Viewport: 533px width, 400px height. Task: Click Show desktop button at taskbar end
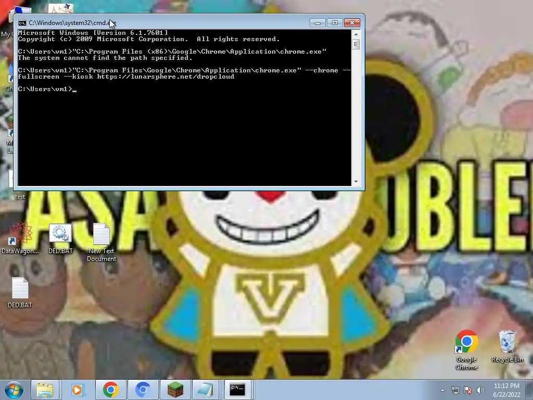[529, 390]
